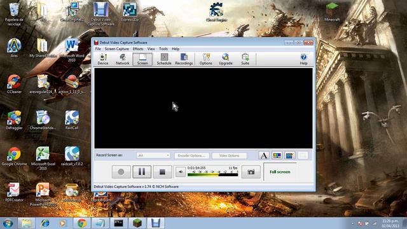Open the Schedule recordings tool
Image resolution: width=407 pixels, height=229 pixels.
(x=164, y=59)
